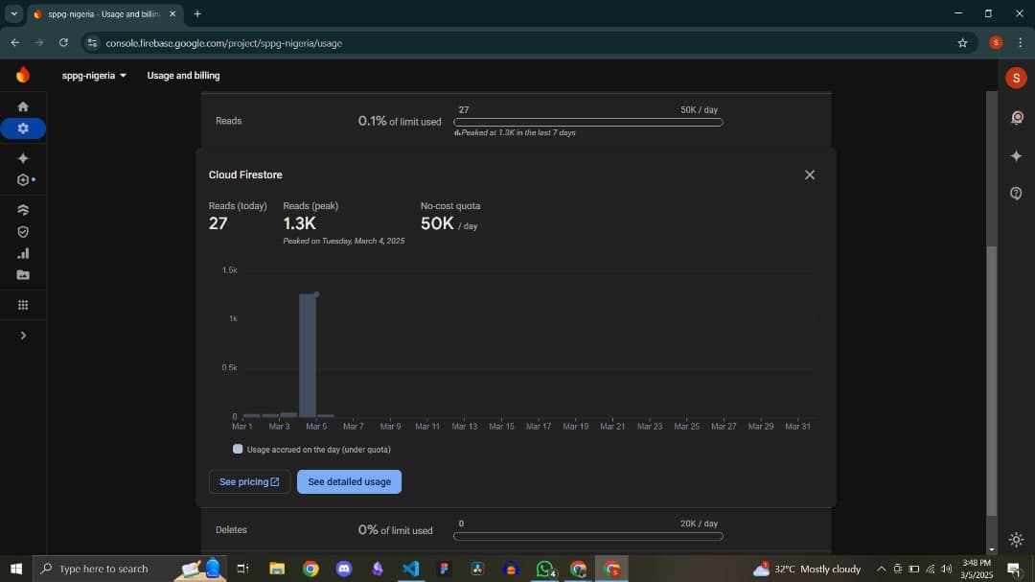
Task: Open the Storage folder sidebar icon
Action: [23, 275]
